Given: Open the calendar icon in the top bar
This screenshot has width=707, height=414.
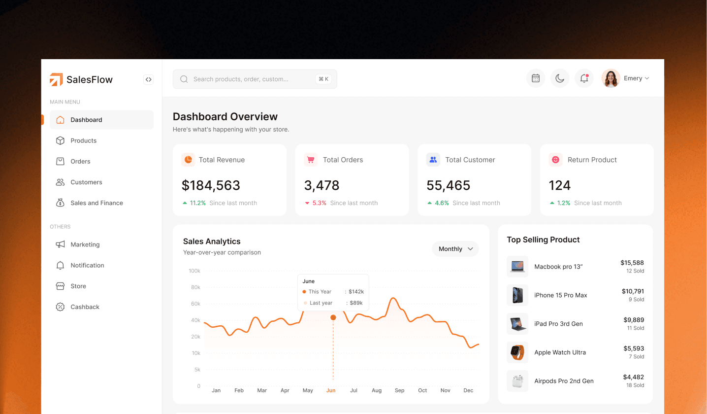Looking at the screenshot, I should [535, 78].
